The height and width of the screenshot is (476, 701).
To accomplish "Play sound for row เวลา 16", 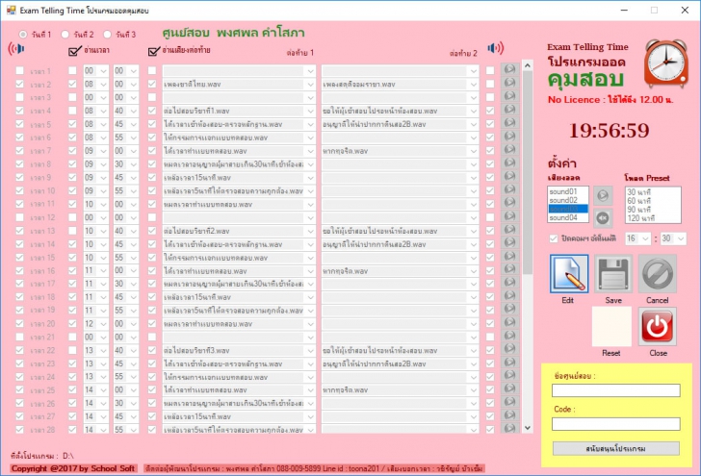I will point(509,269).
